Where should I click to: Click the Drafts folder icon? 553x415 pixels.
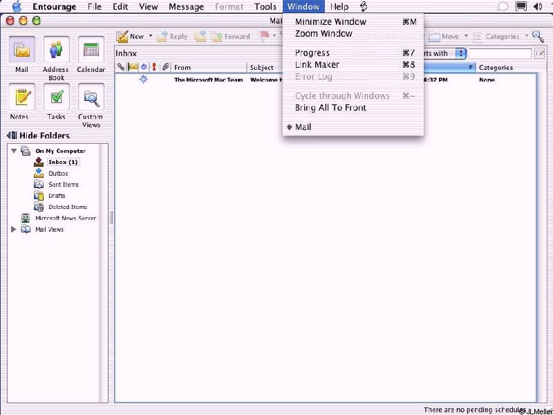(x=39, y=196)
